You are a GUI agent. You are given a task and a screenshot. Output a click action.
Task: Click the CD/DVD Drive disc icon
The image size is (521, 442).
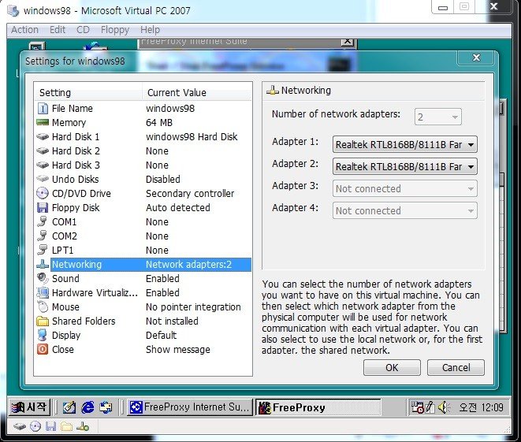click(x=43, y=193)
